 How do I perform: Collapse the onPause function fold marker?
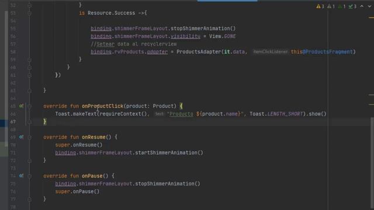pyautogui.click(x=29, y=176)
